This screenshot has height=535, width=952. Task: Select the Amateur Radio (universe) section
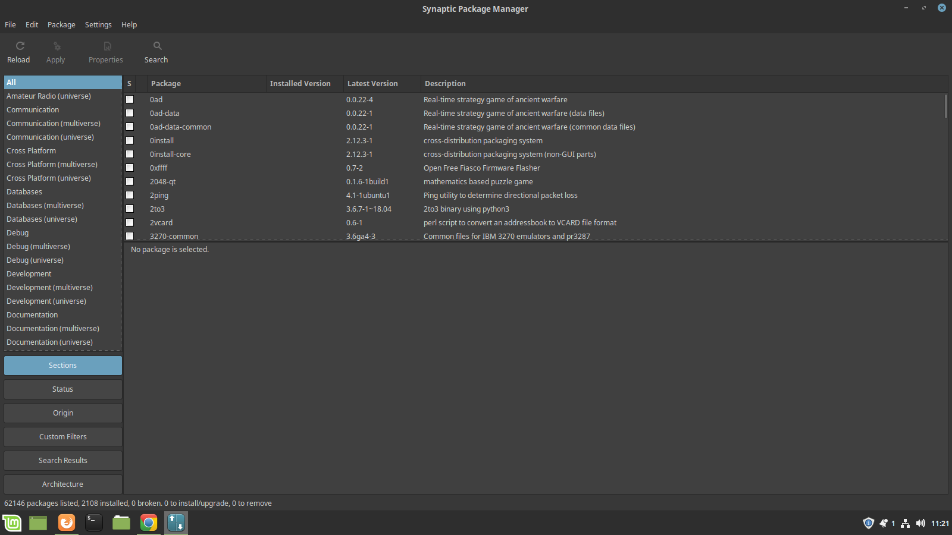63,96
